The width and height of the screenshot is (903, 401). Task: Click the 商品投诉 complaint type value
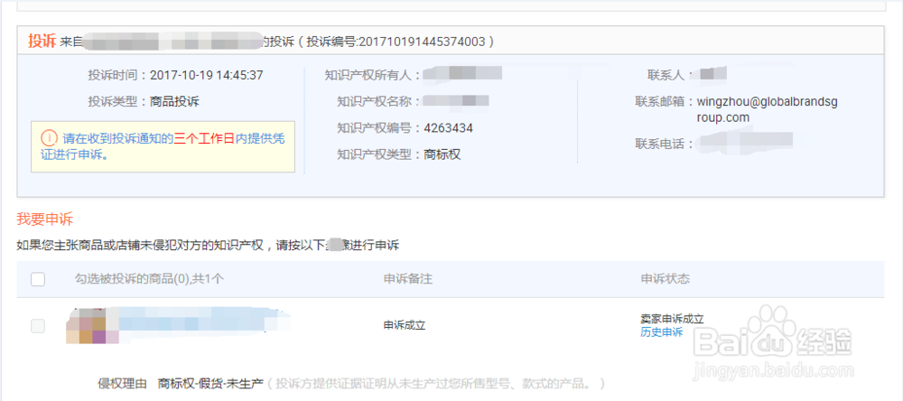pos(174,102)
